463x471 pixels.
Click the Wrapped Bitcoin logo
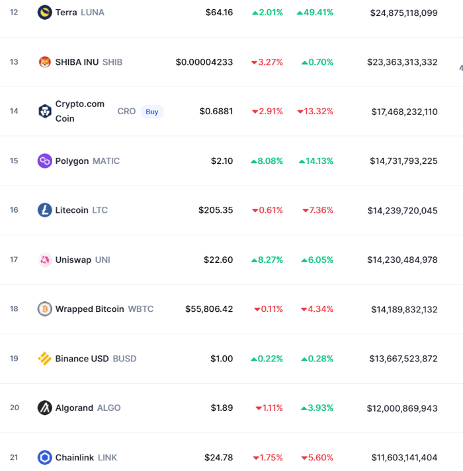point(44,308)
